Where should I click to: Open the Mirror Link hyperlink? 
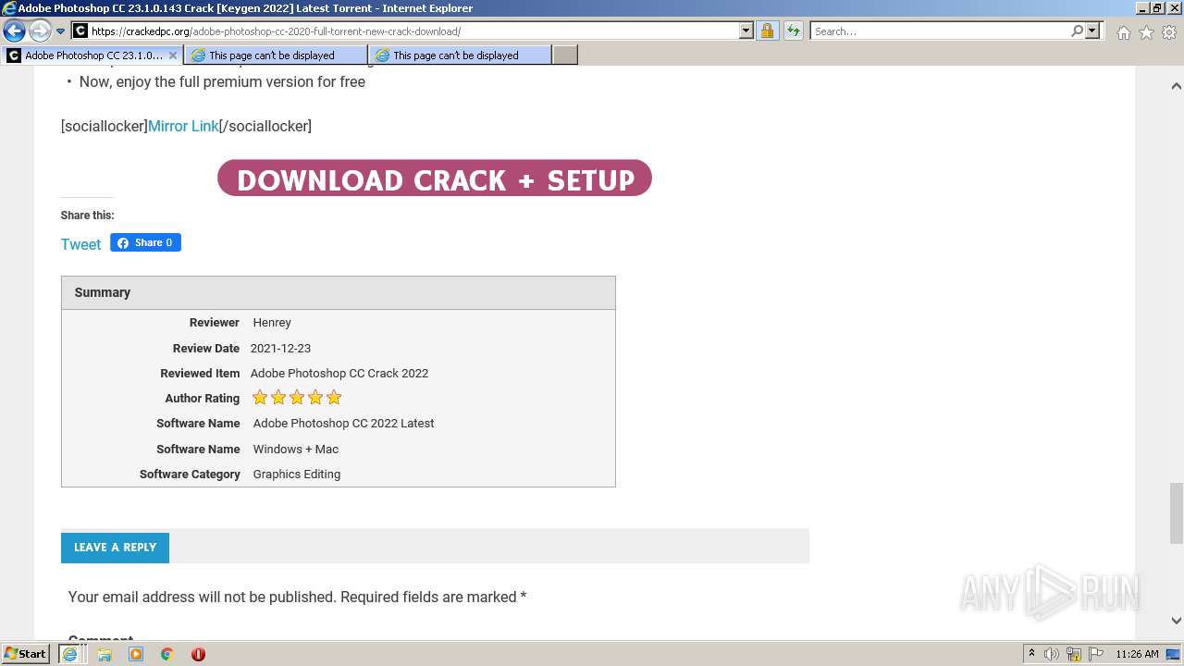click(183, 126)
